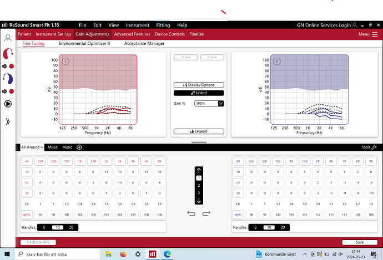Click the Windows search box
This screenshot has width=383, height=260.
coord(58,254)
